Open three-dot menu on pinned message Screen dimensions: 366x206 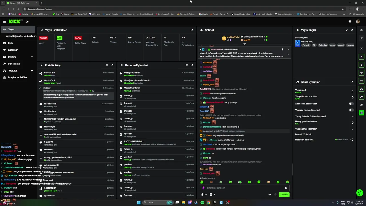(288, 49)
